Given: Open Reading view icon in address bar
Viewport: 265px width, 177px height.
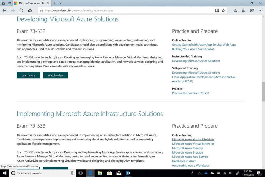Looking at the screenshot, I should pos(217,10).
